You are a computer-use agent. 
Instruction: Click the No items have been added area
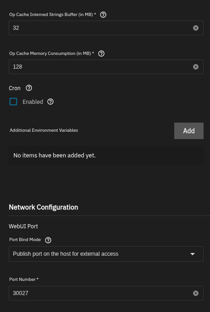[x=106, y=156]
